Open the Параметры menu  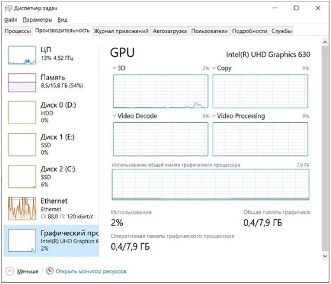tap(38, 20)
